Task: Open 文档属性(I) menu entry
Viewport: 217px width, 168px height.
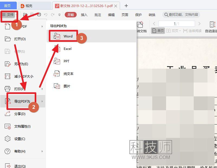Action: pos(23,126)
